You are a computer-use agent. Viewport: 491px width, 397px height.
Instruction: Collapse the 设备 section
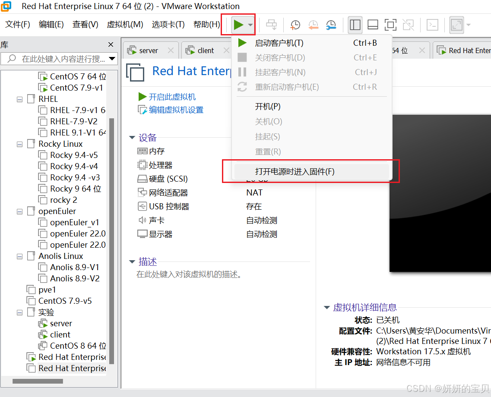(x=132, y=138)
